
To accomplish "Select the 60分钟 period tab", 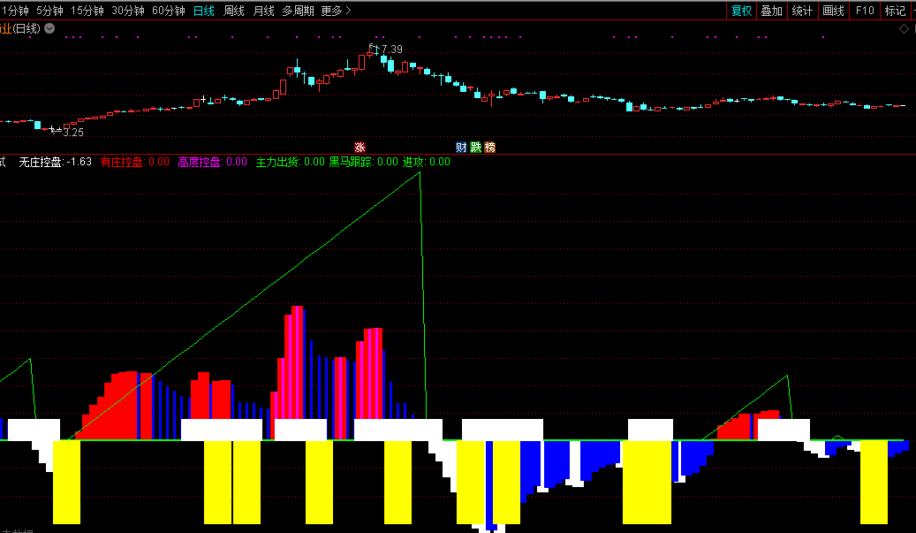I will point(168,11).
